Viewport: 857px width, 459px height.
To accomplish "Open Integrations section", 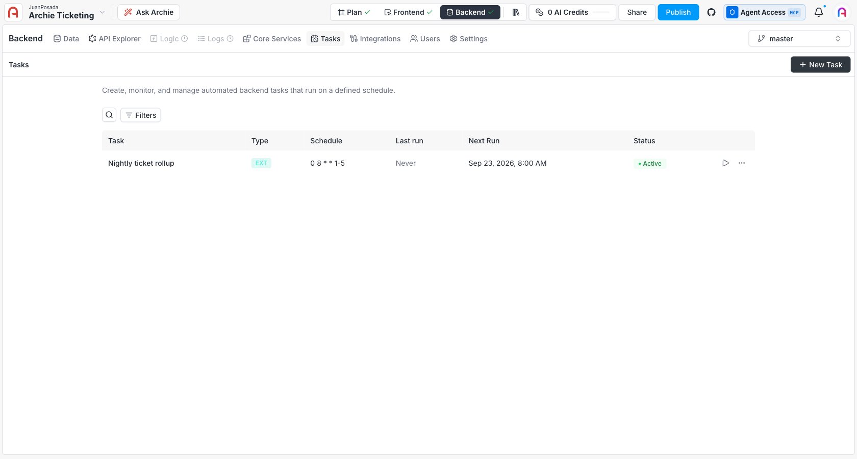I will tap(375, 39).
